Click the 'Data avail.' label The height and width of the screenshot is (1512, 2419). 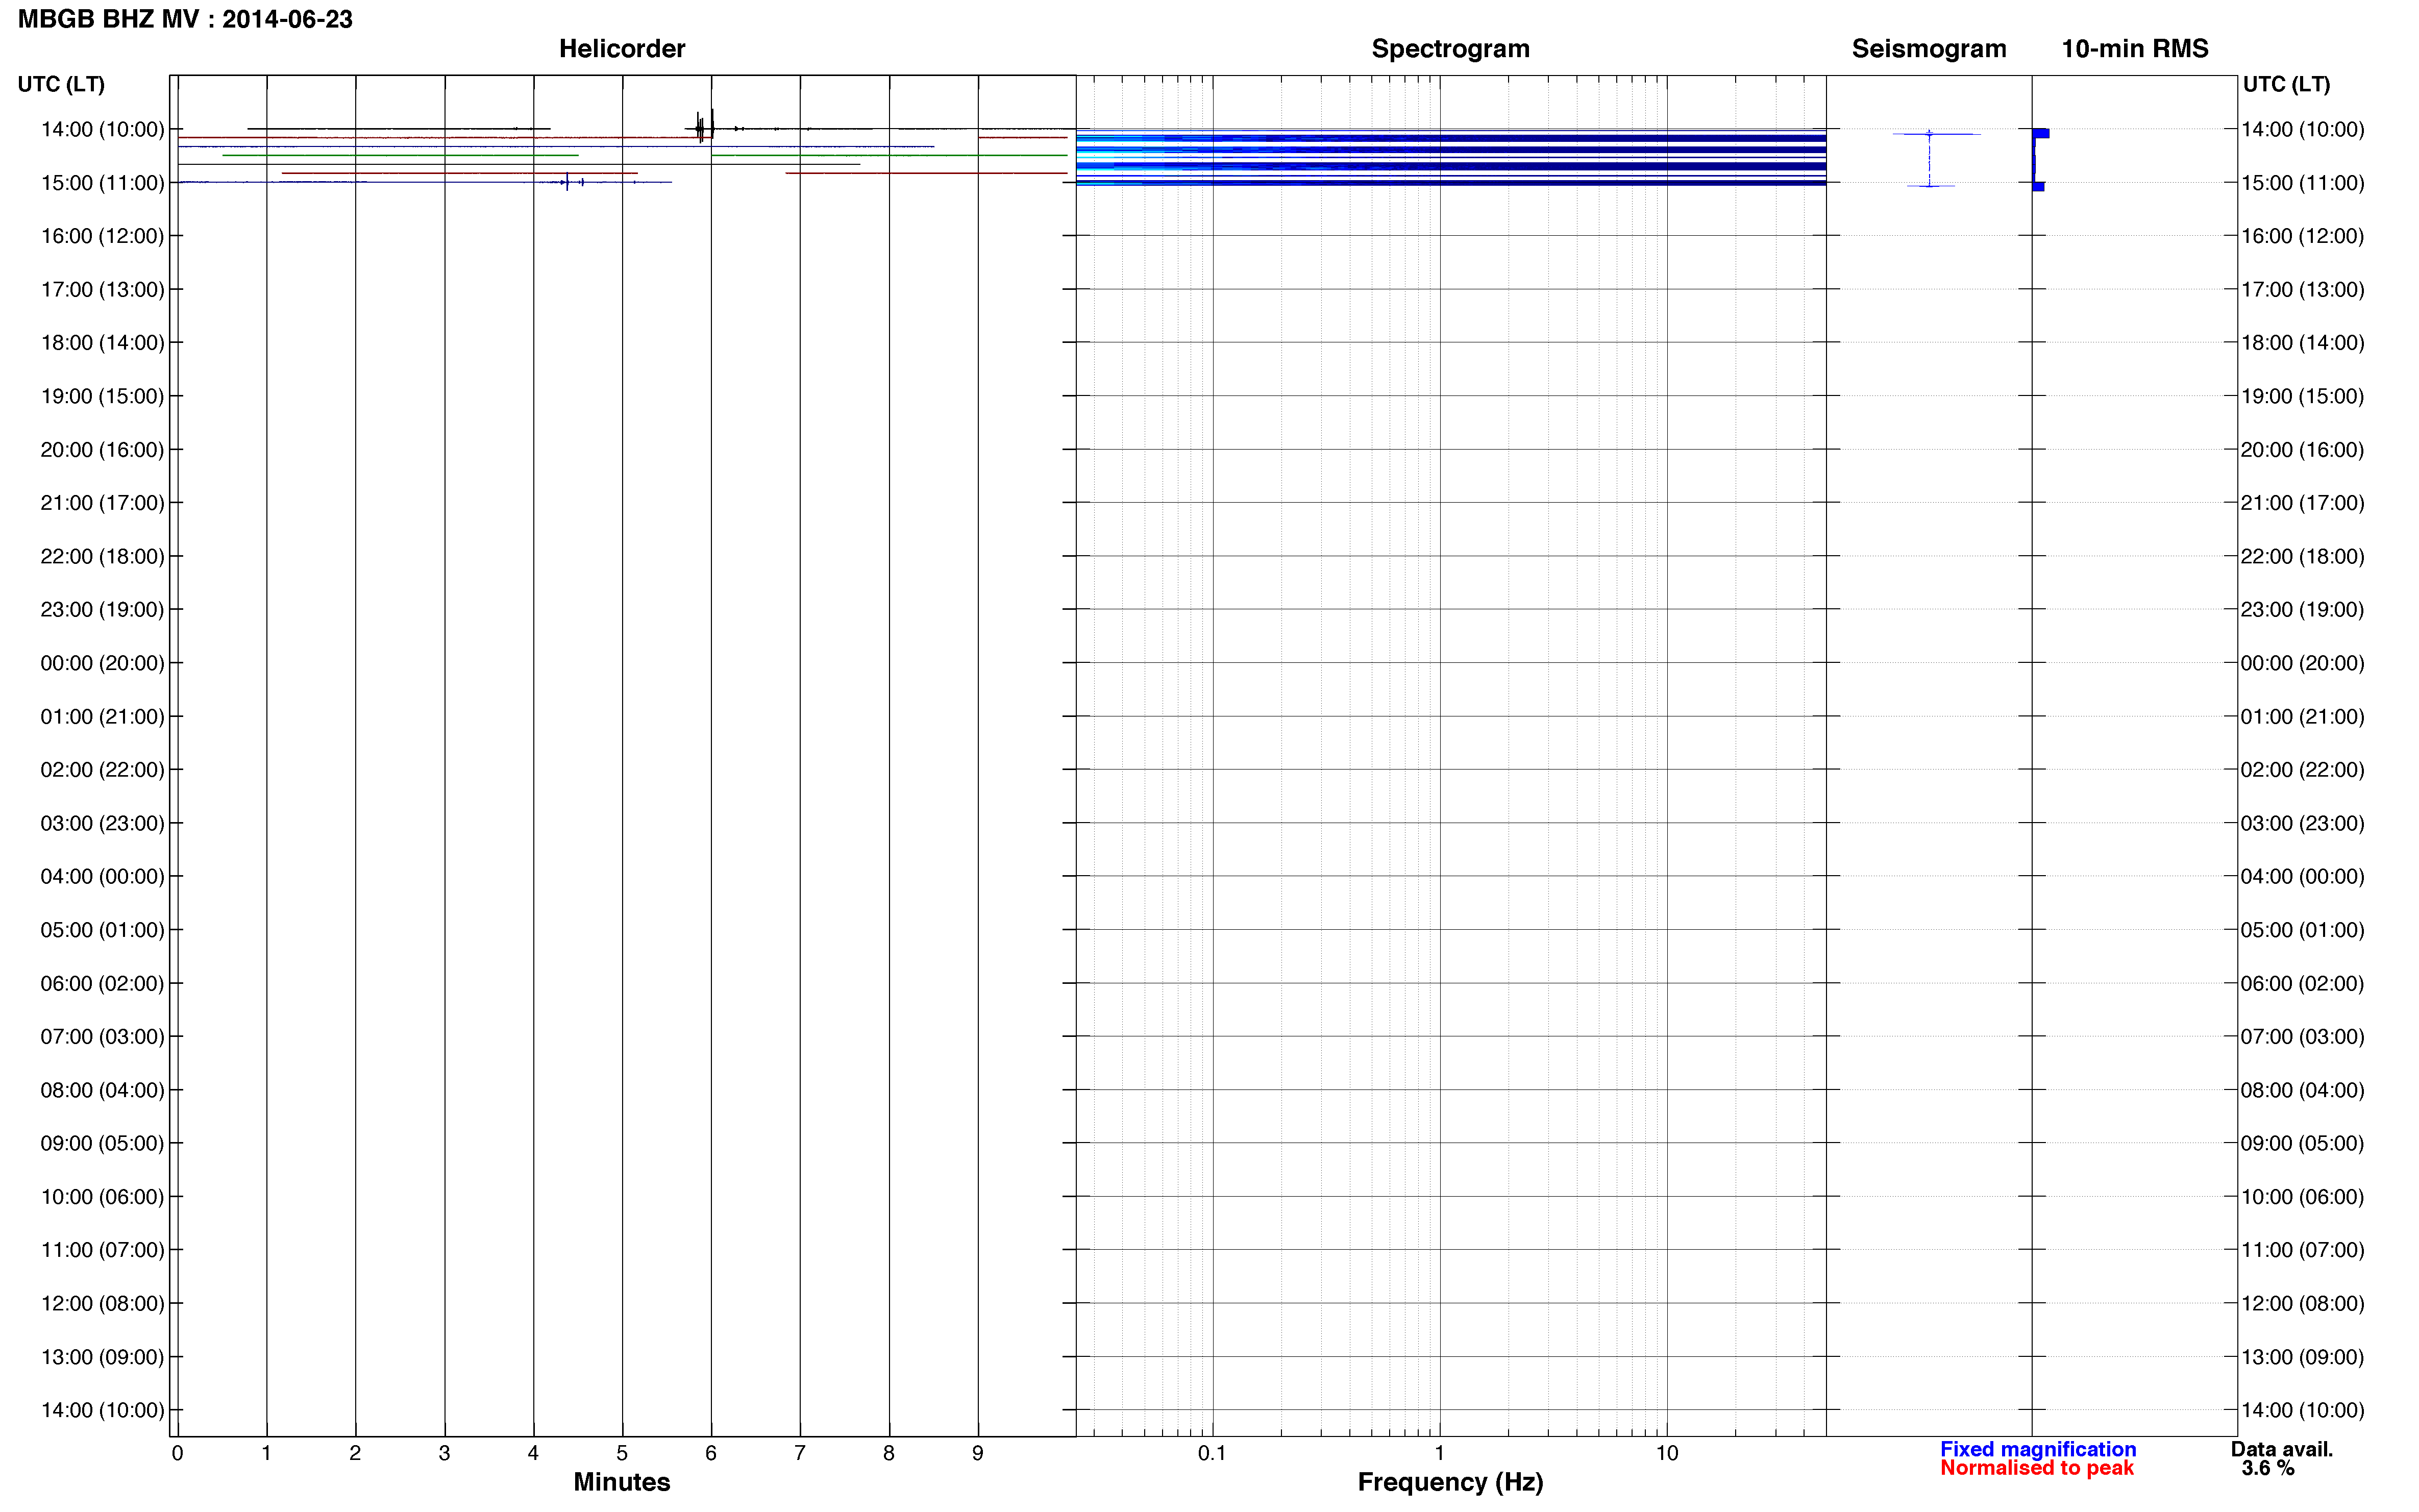point(2281,1449)
